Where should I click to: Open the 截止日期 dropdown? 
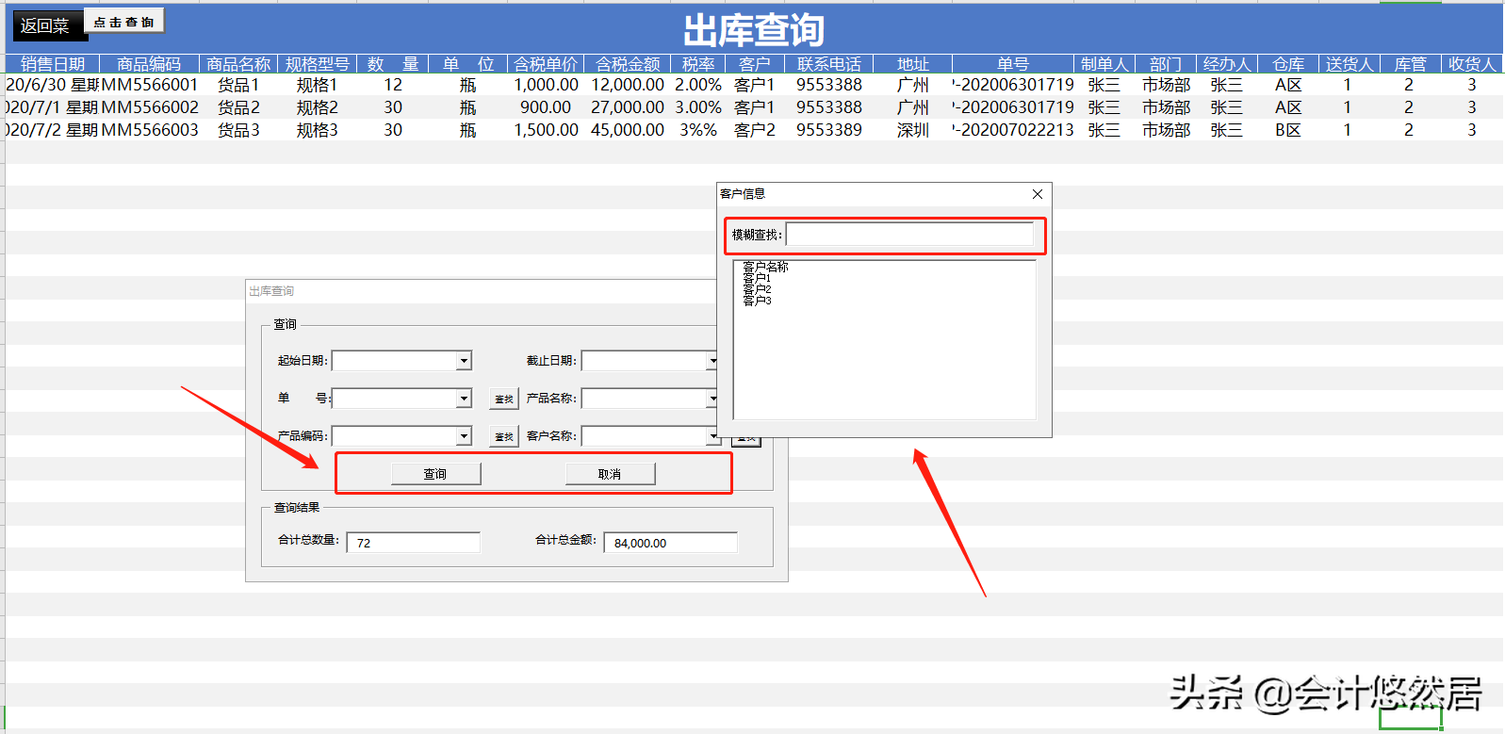pos(712,361)
